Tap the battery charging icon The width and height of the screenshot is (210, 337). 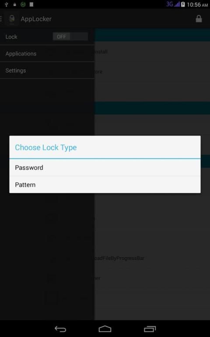183,4
